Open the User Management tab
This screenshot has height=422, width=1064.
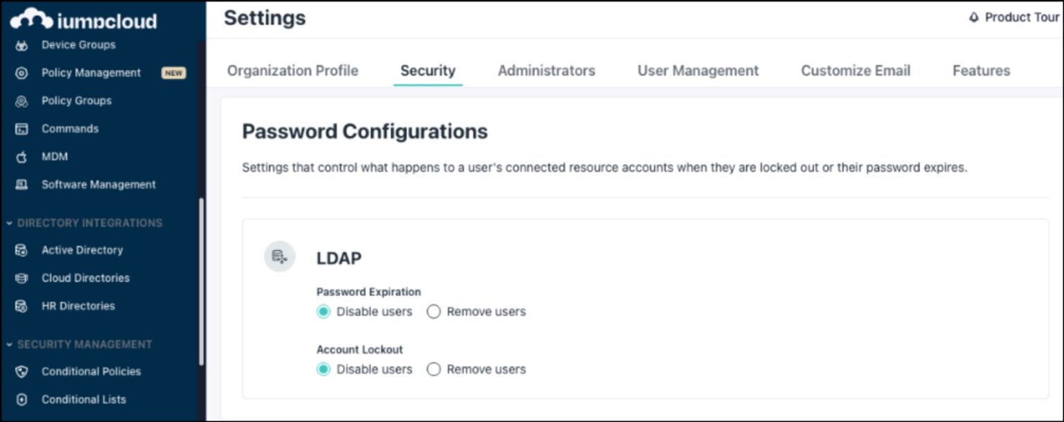click(x=698, y=70)
